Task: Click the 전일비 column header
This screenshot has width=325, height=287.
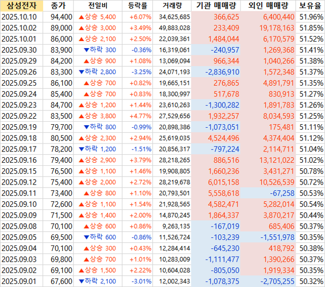Action: (98, 6)
